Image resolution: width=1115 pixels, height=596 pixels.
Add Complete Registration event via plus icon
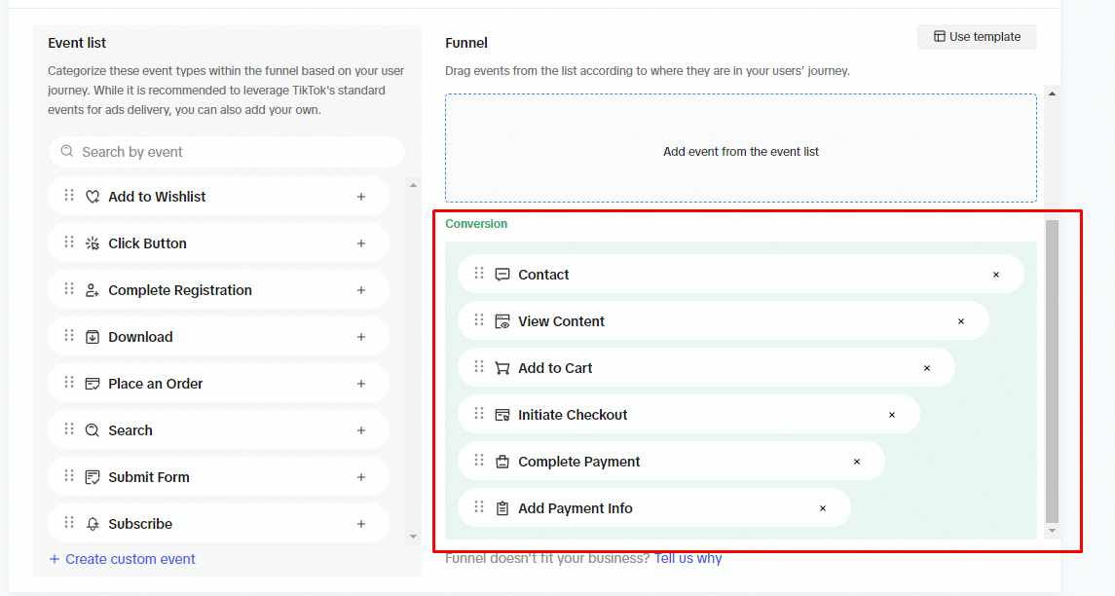[x=361, y=290]
